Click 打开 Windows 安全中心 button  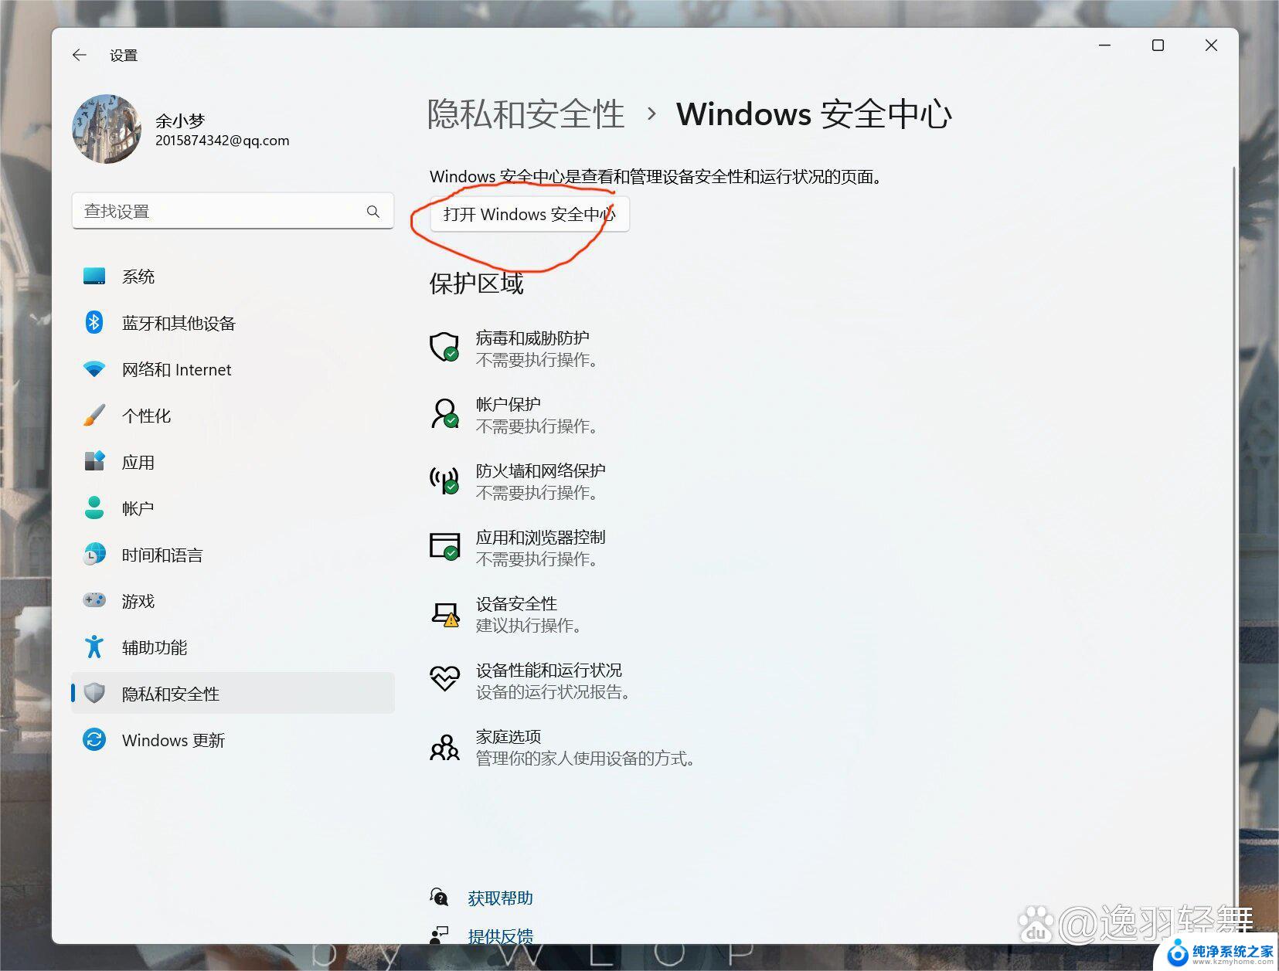point(530,214)
